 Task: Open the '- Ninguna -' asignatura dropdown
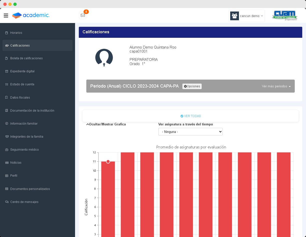pos(190,132)
